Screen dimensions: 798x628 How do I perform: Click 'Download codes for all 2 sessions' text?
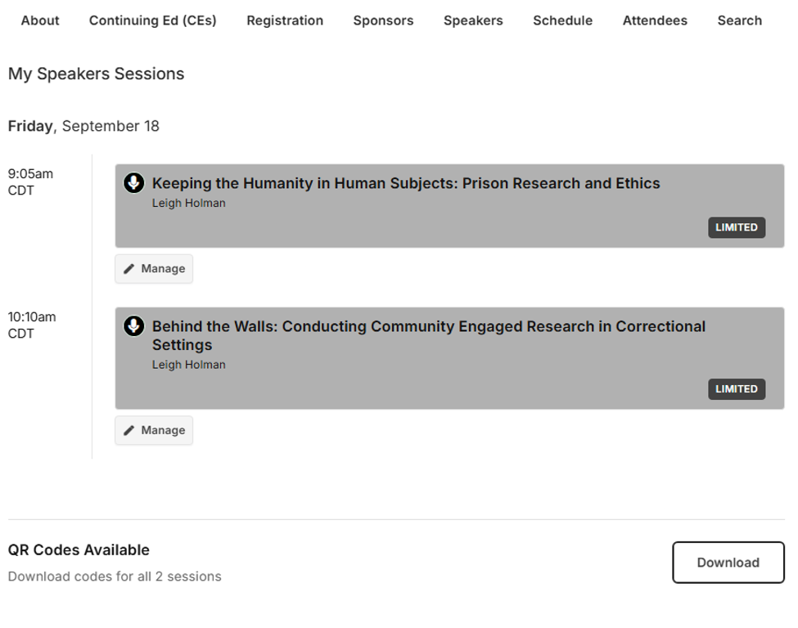coord(115,576)
